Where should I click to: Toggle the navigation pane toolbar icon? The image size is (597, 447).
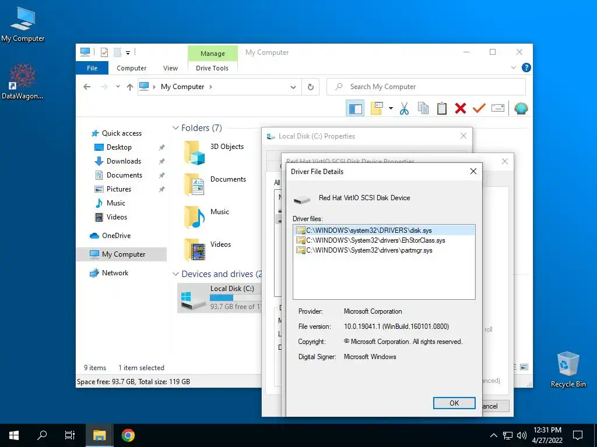(355, 109)
